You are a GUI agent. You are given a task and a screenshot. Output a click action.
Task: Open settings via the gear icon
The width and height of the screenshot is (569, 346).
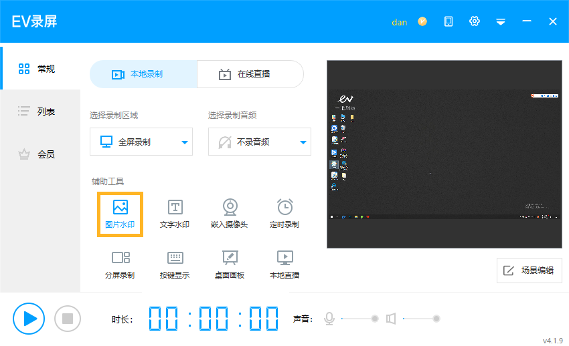475,21
